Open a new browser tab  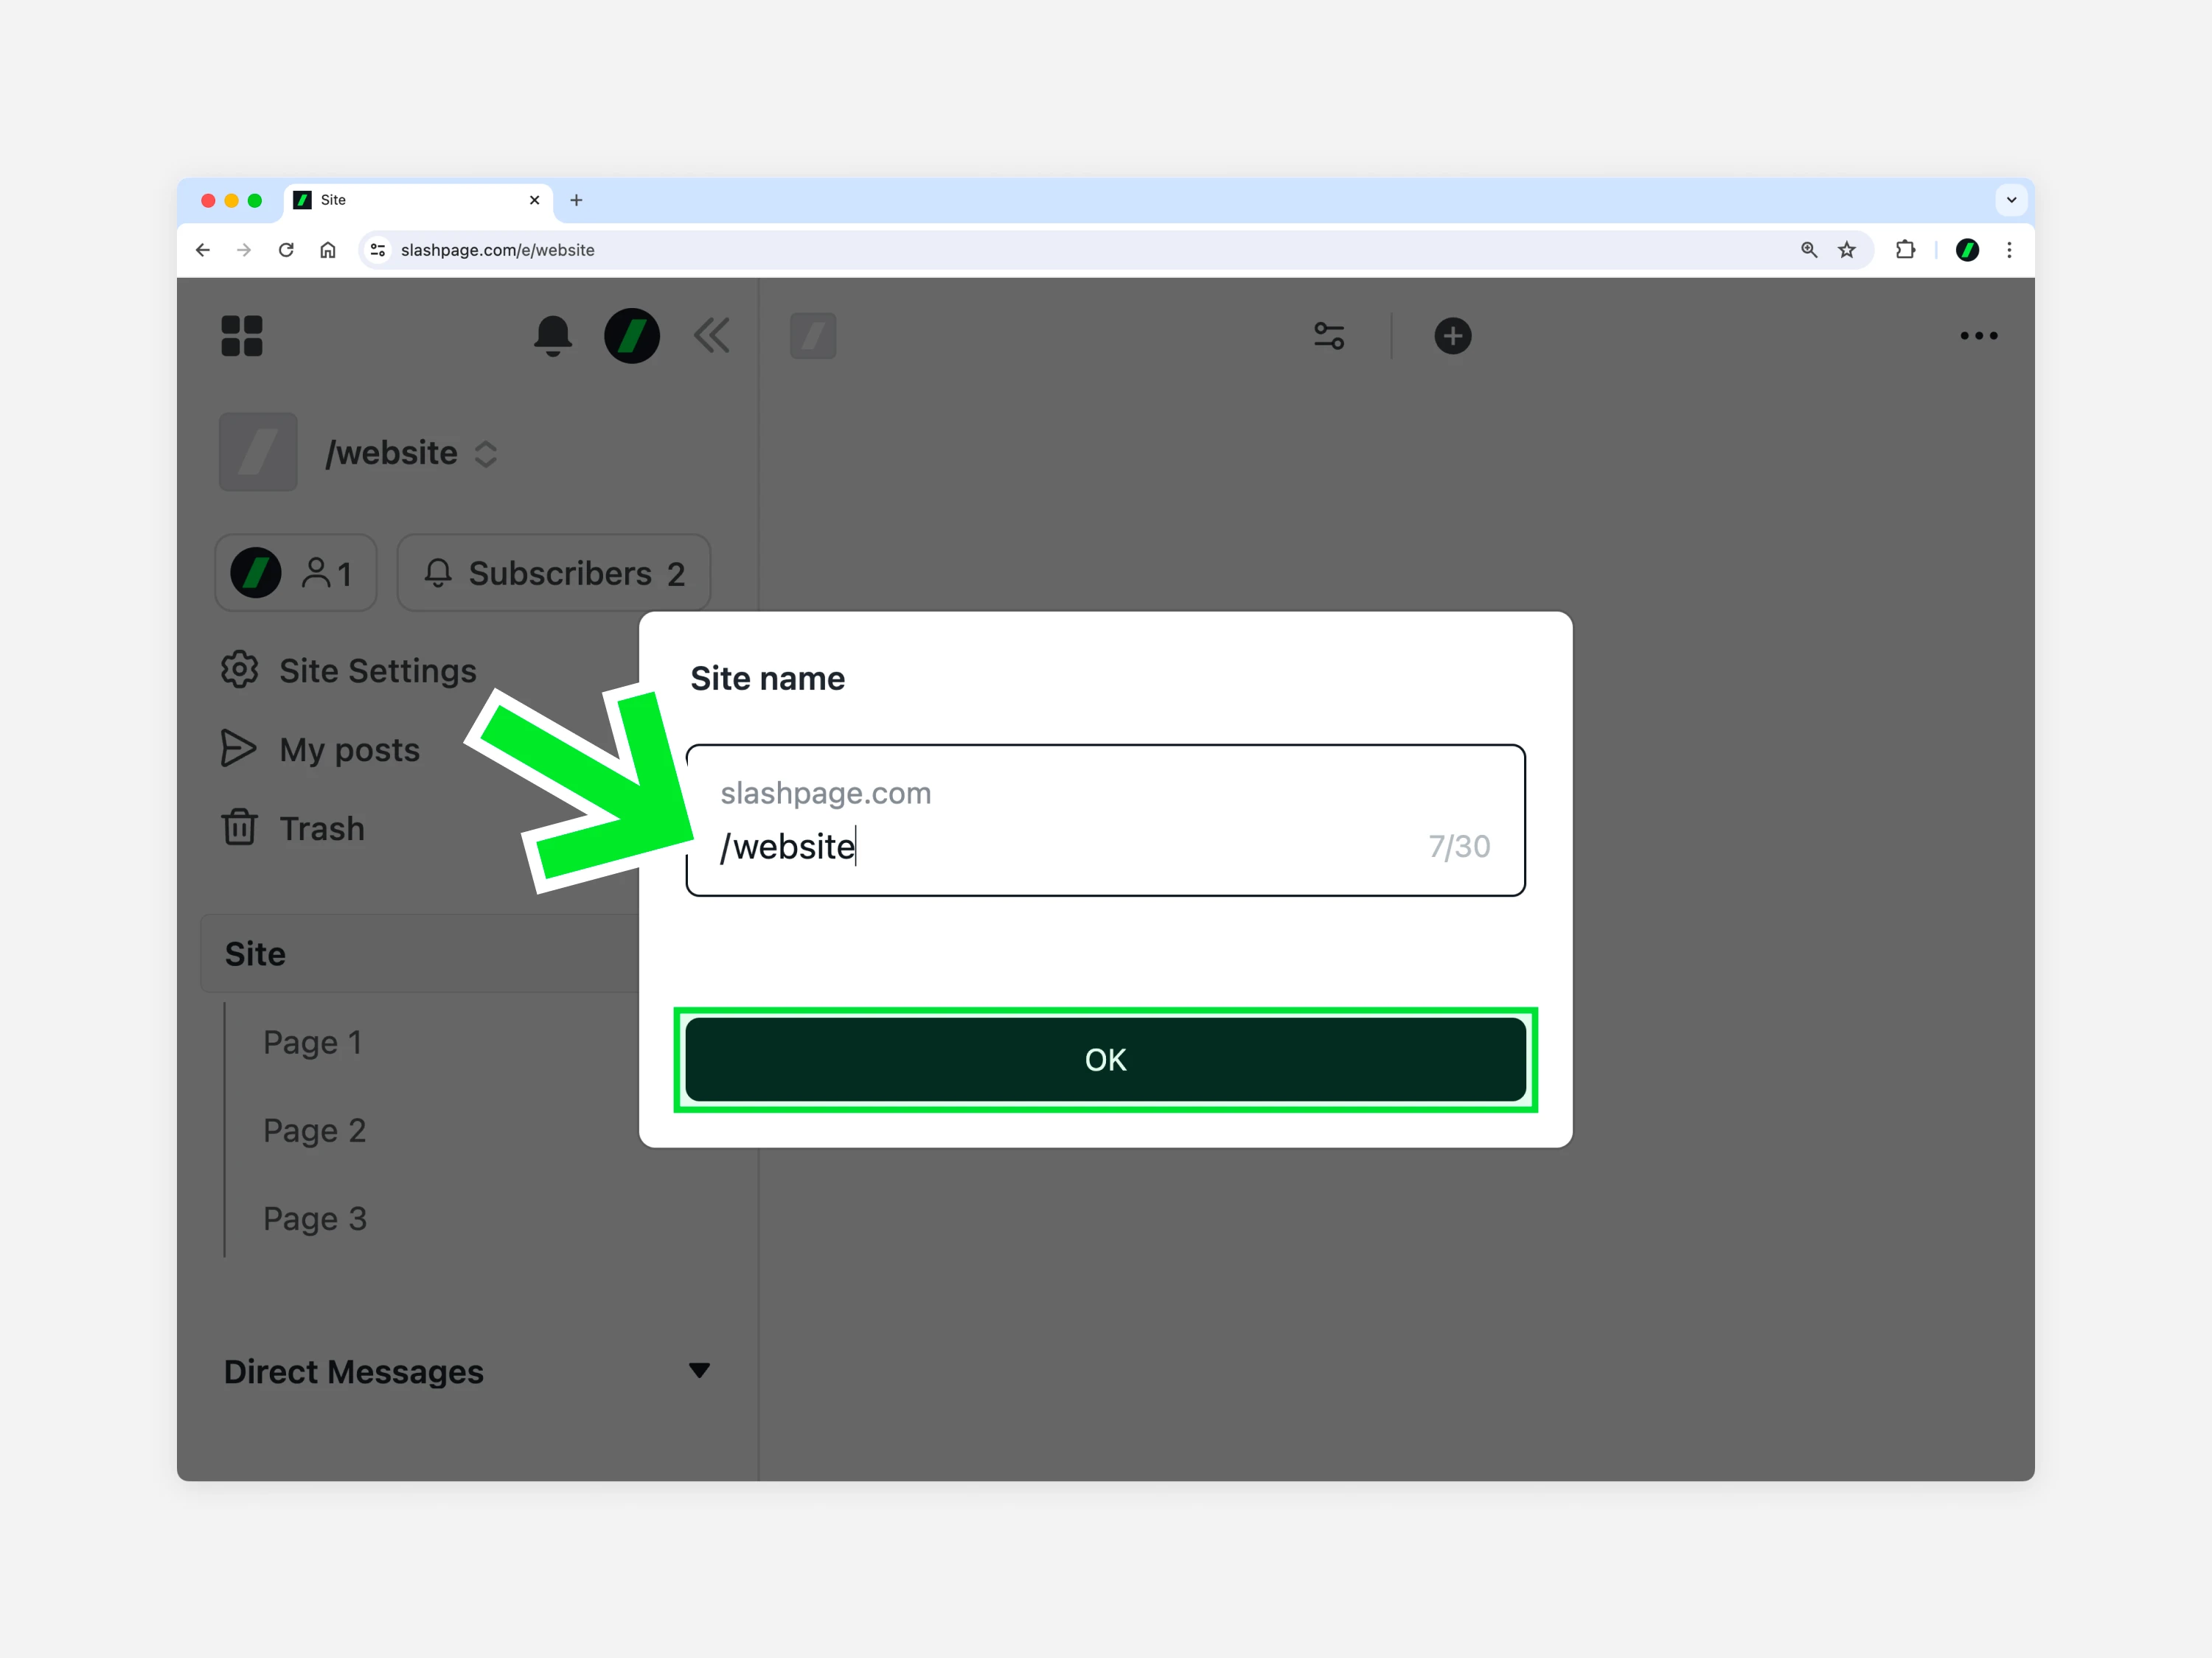coord(576,200)
